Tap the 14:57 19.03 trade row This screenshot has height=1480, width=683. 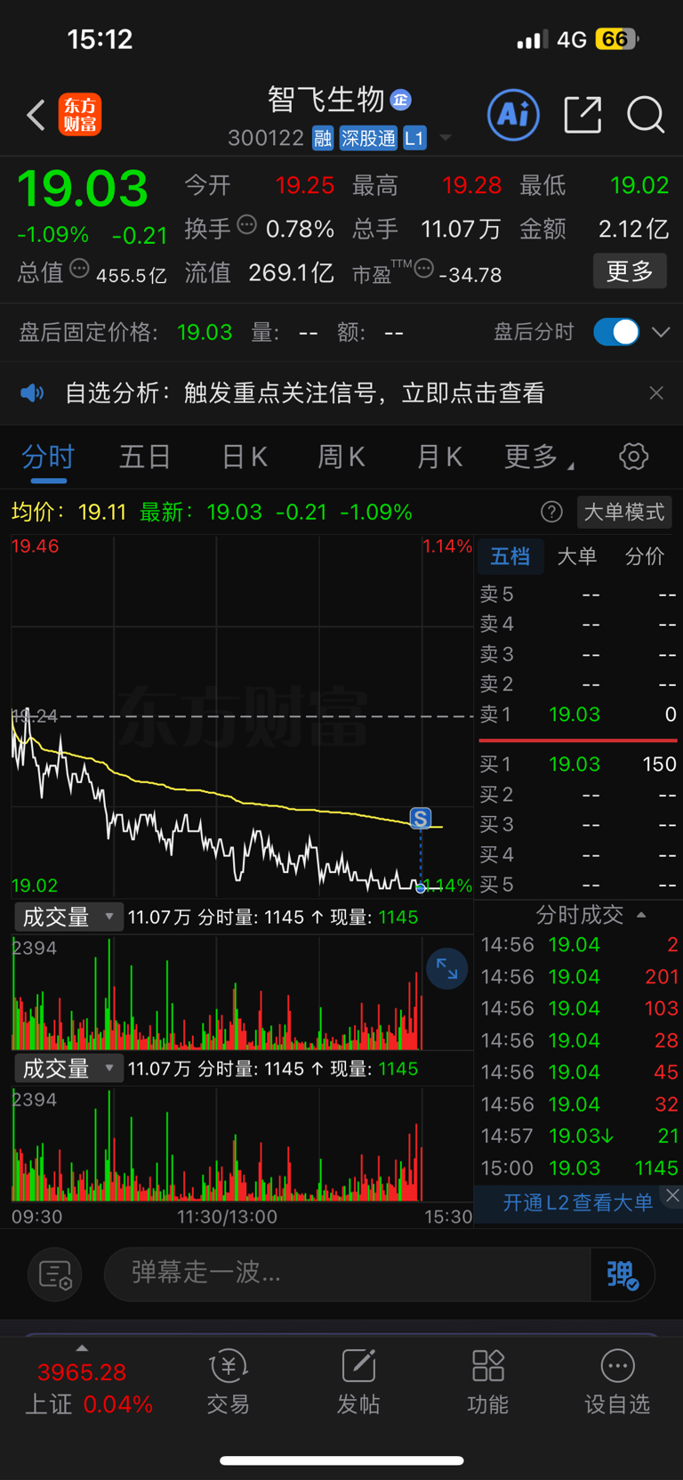pyautogui.click(x=579, y=1136)
